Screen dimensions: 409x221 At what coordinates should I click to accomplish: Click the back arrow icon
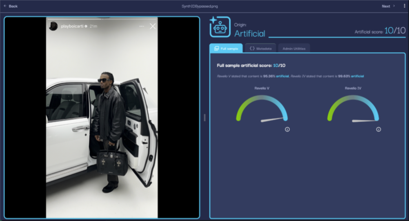click(5, 6)
